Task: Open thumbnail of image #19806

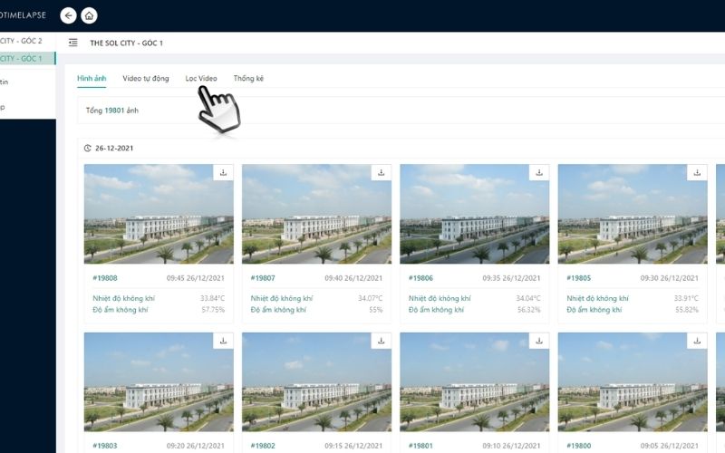Action: pyautogui.click(x=474, y=214)
